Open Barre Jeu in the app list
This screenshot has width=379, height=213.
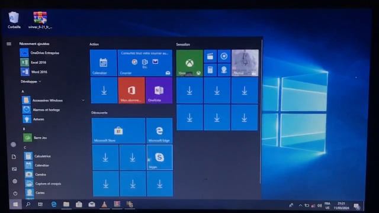35,138
